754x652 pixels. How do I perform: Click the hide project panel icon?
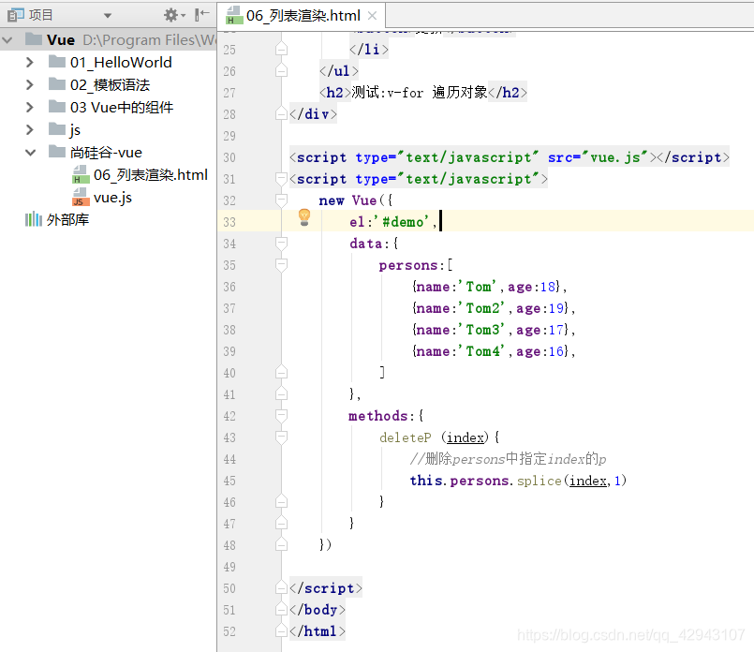[x=202, y=15]
